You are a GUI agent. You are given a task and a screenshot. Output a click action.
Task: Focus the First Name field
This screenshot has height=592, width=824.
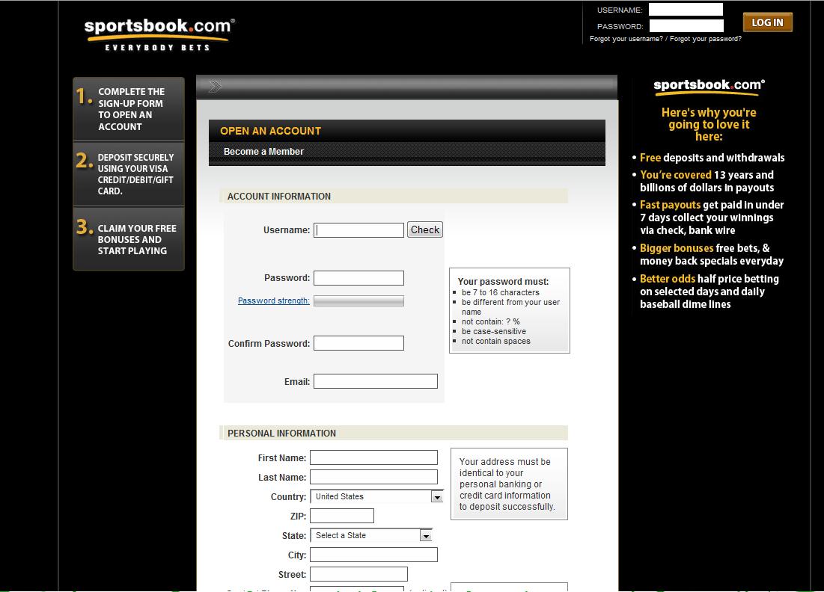click(373, 457)
